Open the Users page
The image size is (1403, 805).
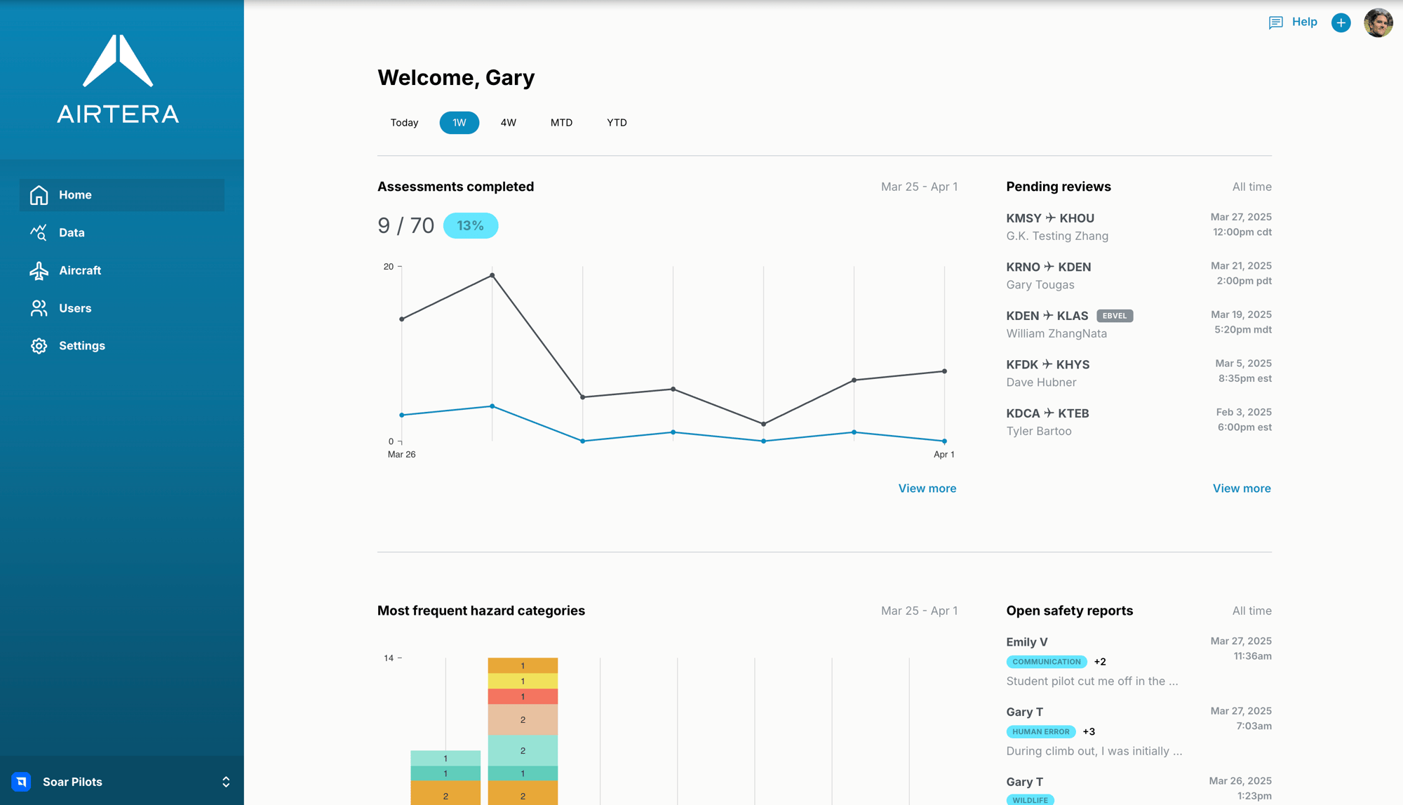point(122,308)
